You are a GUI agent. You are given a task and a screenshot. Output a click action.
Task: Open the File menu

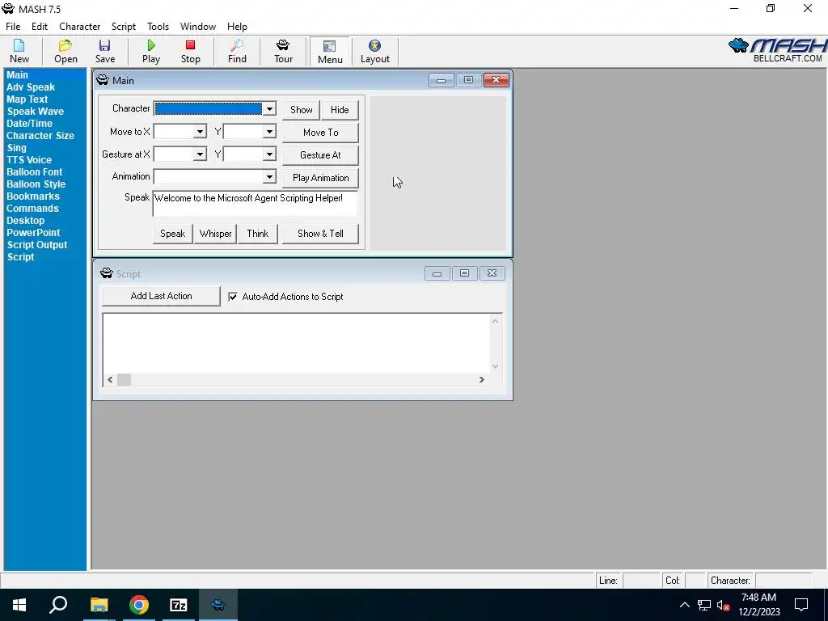[x=13, y=27]
